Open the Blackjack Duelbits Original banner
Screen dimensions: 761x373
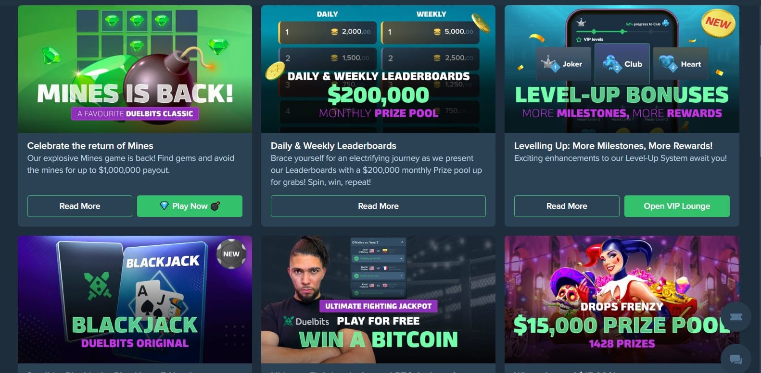pyautogui.click(x=135, y=300)
